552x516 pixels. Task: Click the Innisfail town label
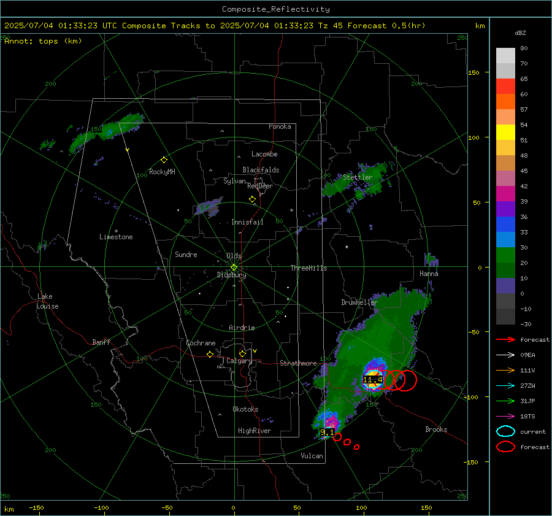pos(247,222)
